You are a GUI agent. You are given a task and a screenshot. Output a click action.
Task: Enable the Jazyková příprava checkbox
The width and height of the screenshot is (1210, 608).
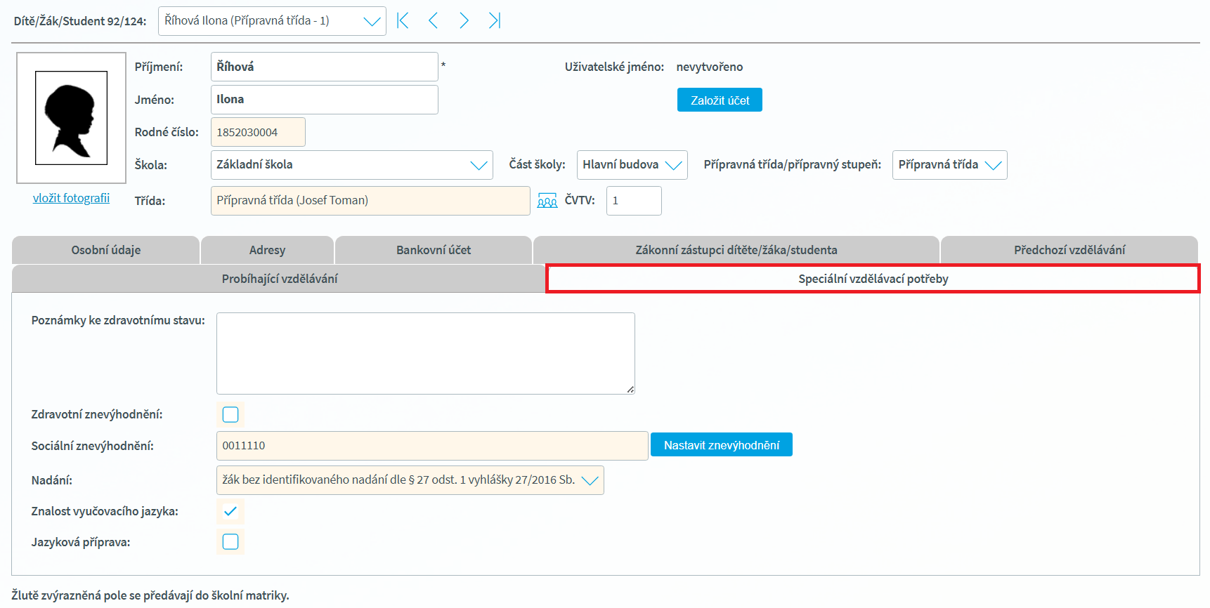click(x=230, y=542)
